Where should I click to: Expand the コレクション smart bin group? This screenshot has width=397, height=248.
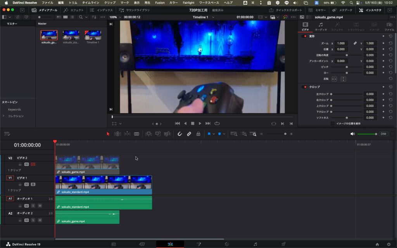4,116
